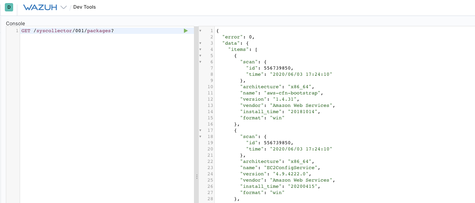Click the Dev Tools breadcrumb label
The height and width of the screenshot is (203, 475).
(84, 7)
